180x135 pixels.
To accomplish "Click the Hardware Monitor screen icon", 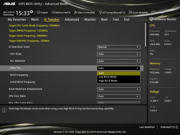I will [151, 19].
